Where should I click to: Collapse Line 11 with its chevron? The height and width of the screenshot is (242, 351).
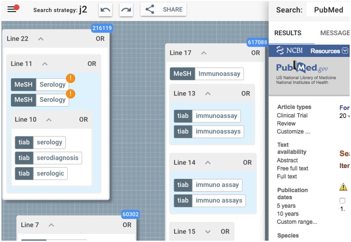pos(45,64)
